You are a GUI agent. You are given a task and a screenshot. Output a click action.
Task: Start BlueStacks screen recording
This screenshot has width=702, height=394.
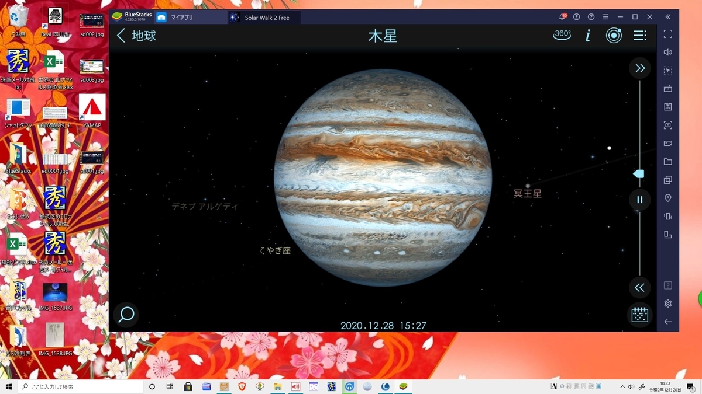point(667,143)
